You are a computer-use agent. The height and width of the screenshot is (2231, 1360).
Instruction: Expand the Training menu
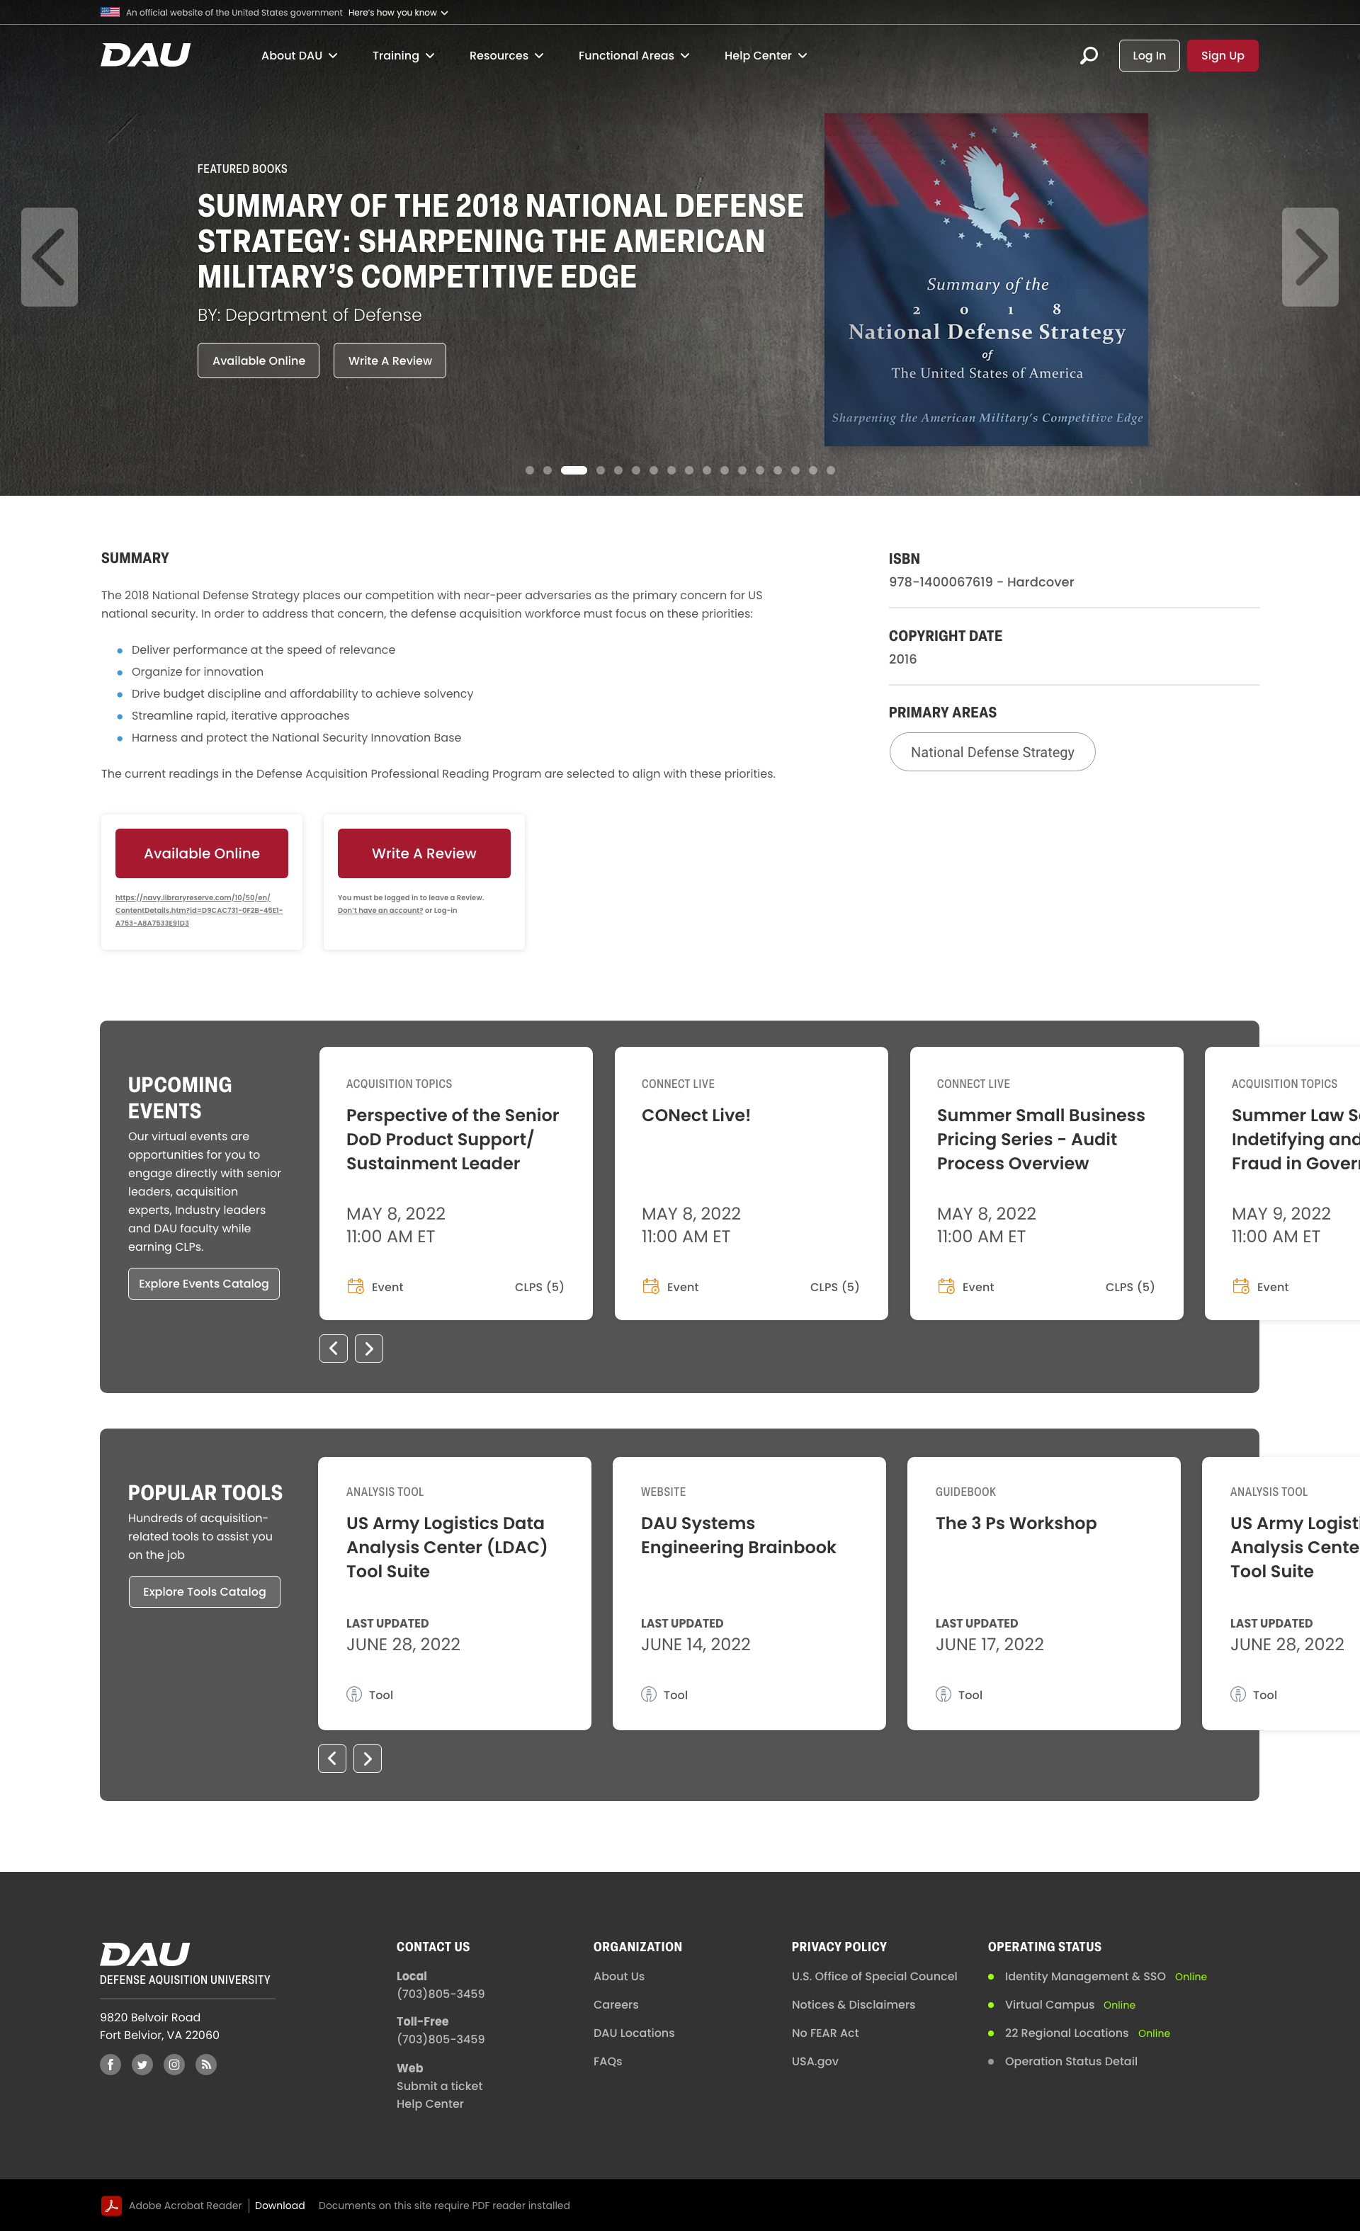(403, 55)
